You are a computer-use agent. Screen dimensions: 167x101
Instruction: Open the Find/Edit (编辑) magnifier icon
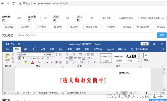coord(146,55)
